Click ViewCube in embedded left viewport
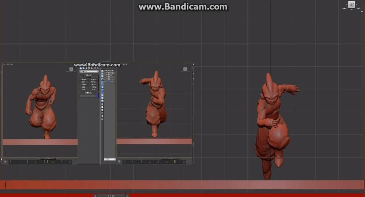 (71, 69)
